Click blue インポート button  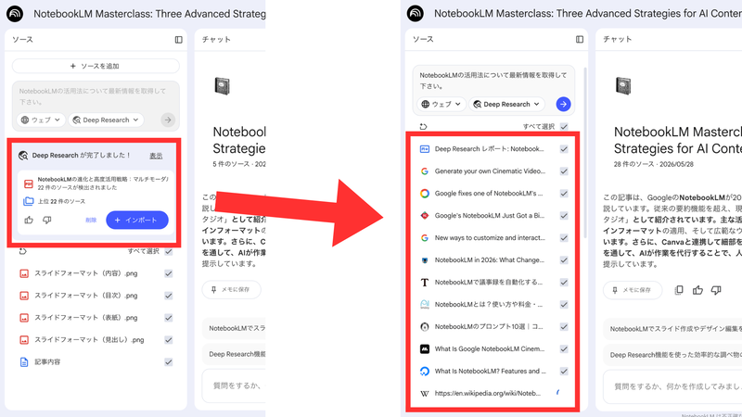click(x=137, y=220)
